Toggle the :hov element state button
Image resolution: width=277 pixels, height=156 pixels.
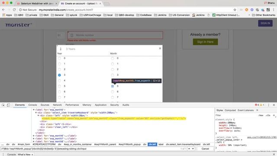(261, 115)
